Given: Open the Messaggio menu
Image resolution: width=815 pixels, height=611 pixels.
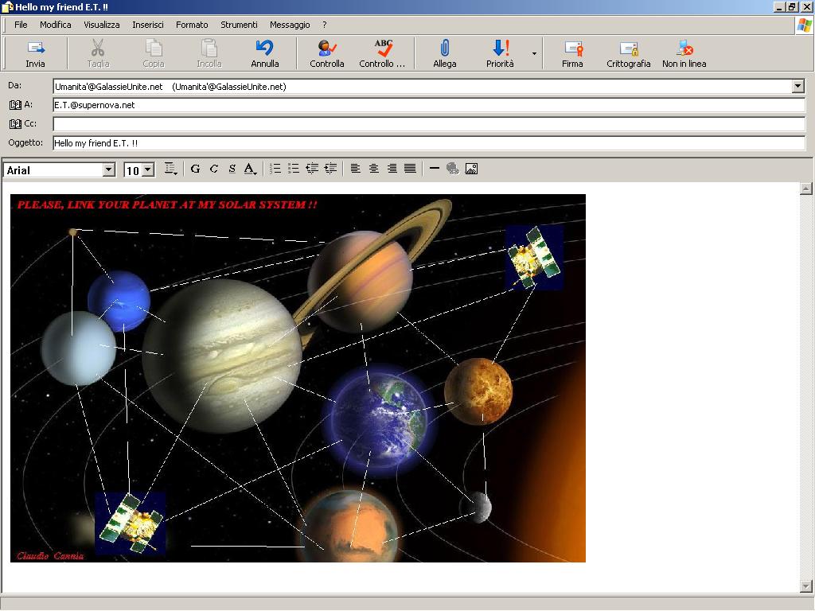Looking at the screenshot, I should 290,25.
